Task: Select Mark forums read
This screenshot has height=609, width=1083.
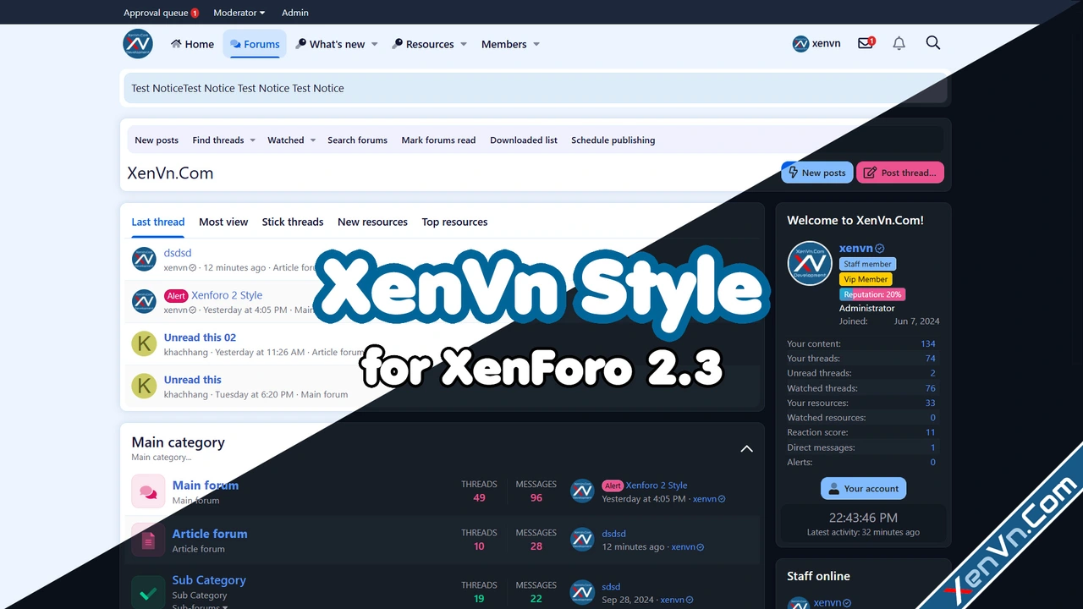Action: pyautogui.click(x=438, y=140)
